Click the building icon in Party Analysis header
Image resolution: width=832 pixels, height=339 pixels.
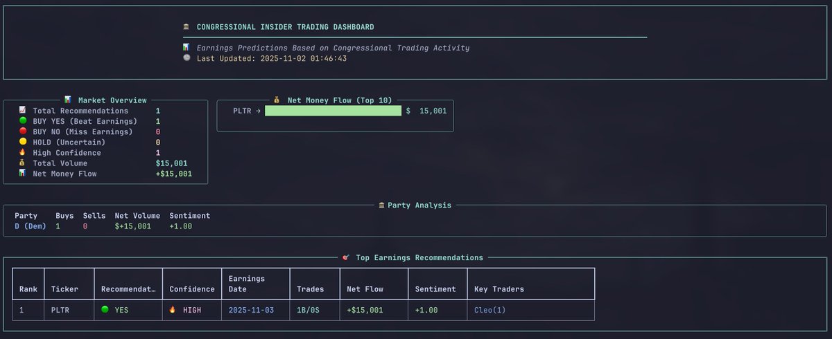(381, 205)
